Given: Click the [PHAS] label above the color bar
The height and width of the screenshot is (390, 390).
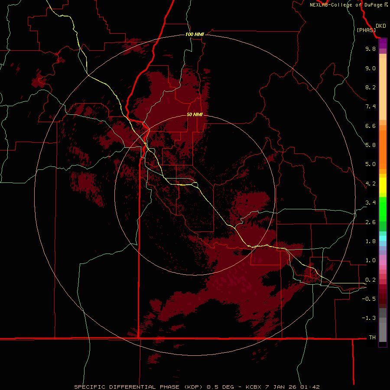Looking at the screenshot, I should coord(366,30).
